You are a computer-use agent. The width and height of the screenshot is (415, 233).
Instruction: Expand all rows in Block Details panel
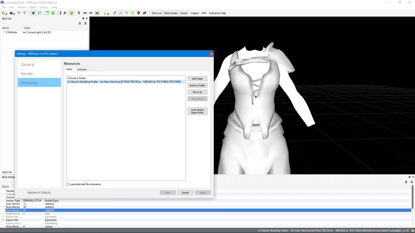[406, 182]
